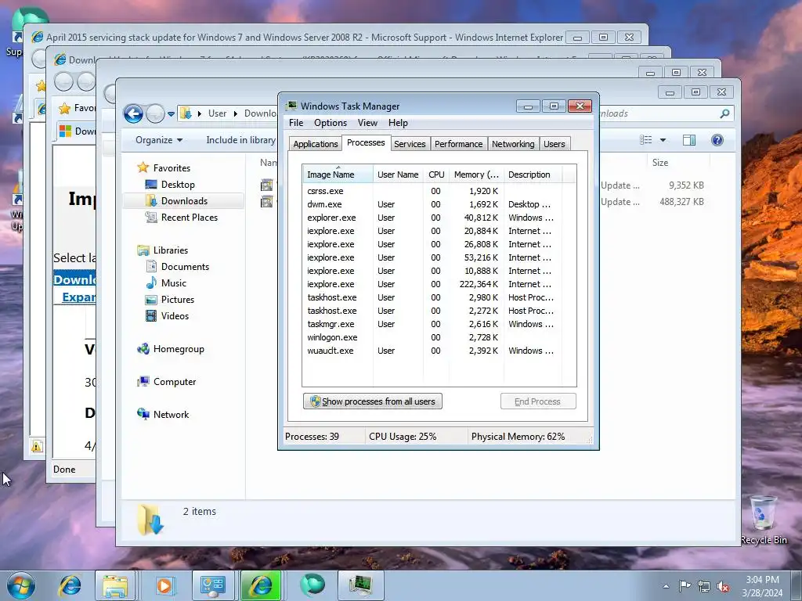Switch to the Performance tab
802x601 pixels.
458,144
